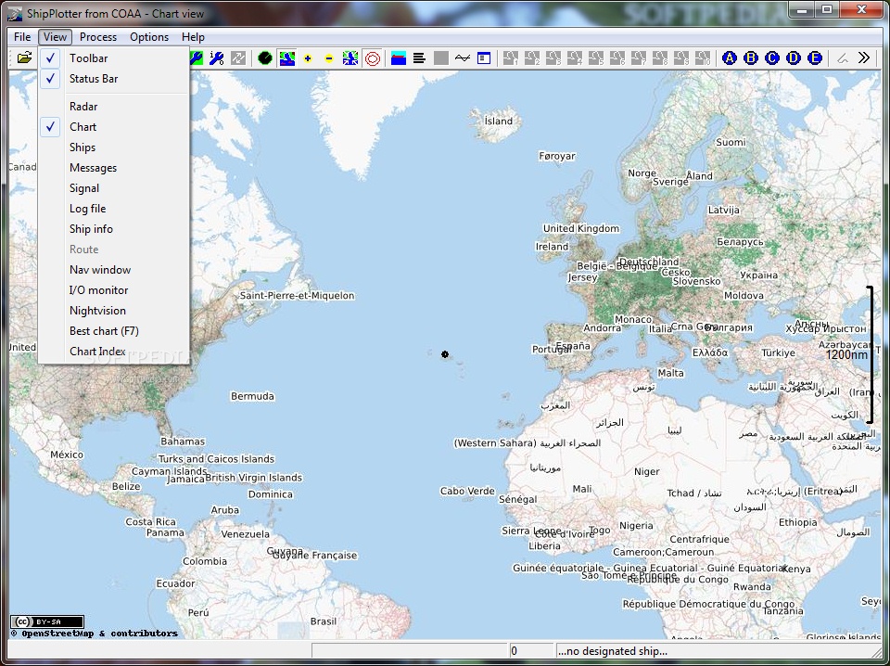This screenshot has width=890, height=666.
Task: Expand toolbar overflow double chevron
Action: click(x=864, y=58)
